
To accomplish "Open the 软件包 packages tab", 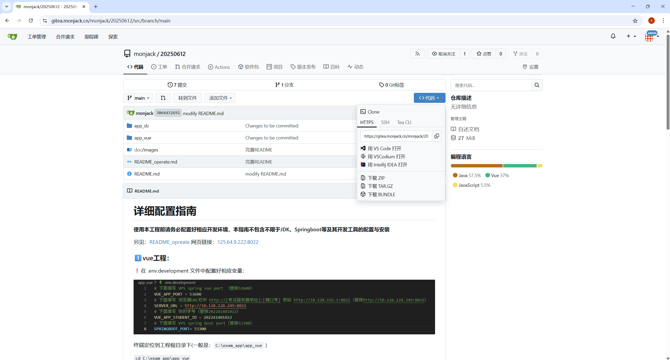I will pyautogui.click(x=248, y=67).
